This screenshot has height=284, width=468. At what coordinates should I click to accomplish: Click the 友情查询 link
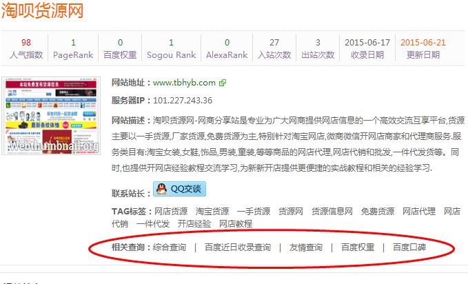pyautogui.click(x=305, y=247)
